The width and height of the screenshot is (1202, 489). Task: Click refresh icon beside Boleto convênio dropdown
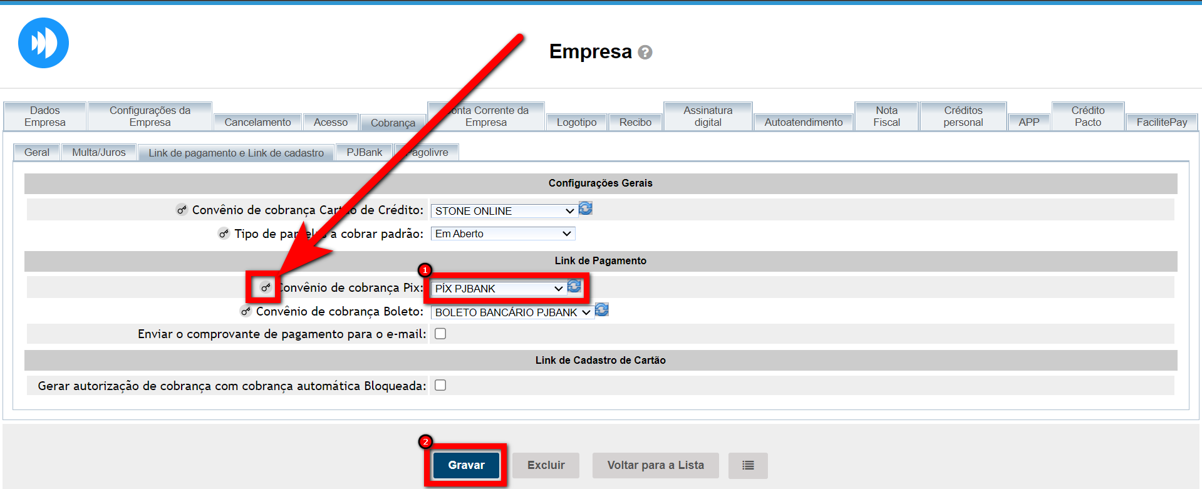point(601,310)
